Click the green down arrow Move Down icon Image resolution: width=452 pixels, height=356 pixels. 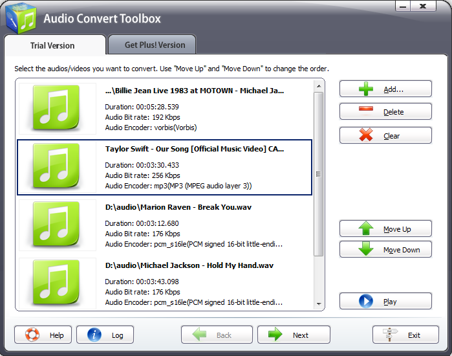click(x=366, y=249)
